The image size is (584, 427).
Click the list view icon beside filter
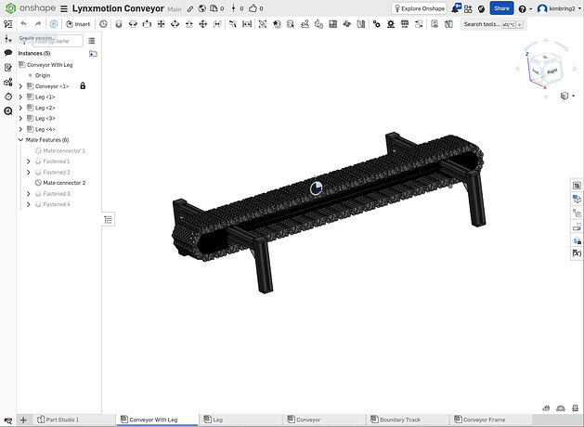coord(91,41)
